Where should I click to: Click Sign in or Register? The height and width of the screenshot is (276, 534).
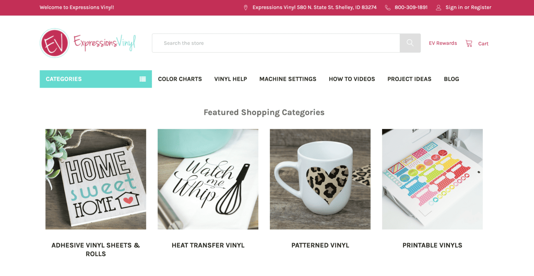[468, 7]
